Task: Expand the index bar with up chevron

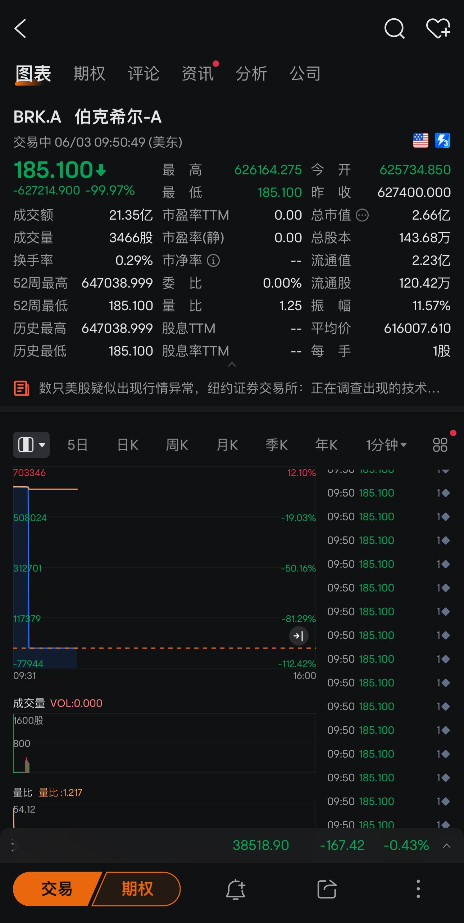Action: tap(447, 845)
